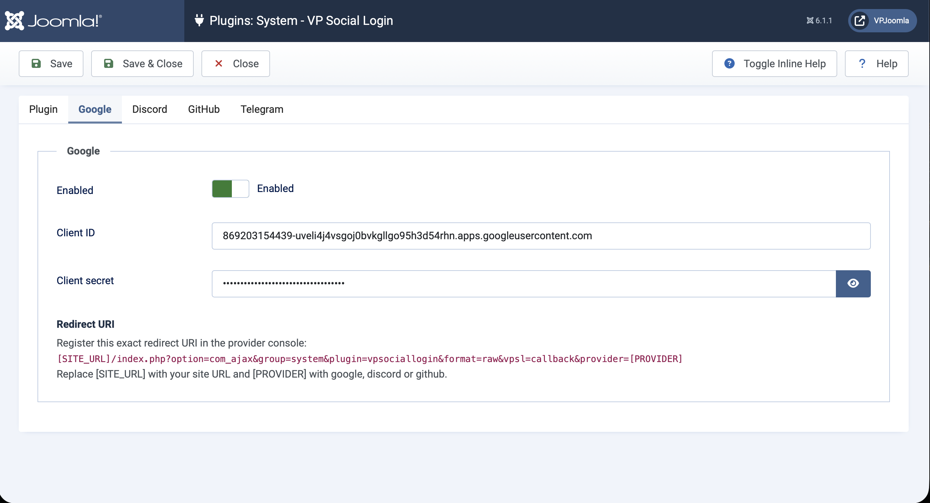Image resolution: width=930 pixels, height=503 pixels.
Task: Click the plug icon beside page title
Action: (199, 20)
